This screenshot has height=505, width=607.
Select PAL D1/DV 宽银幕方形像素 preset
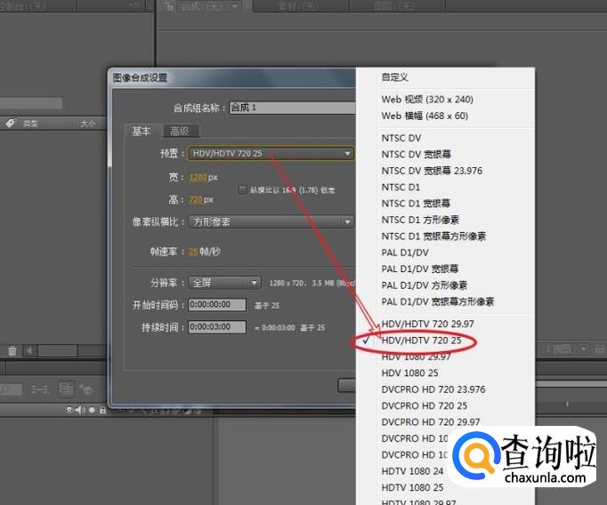[438, 301]
